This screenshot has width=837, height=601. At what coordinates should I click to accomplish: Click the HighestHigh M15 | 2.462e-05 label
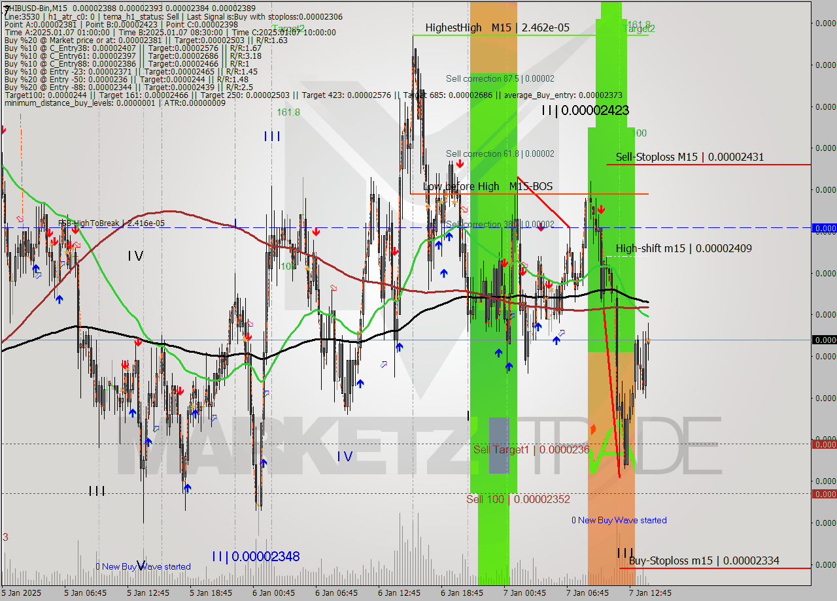click(497, 27)
